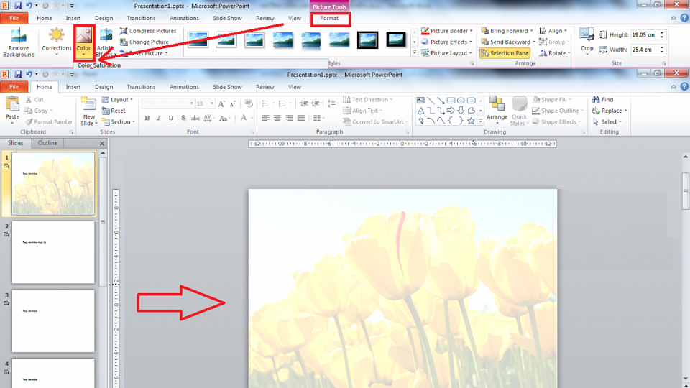Viewport: 690px width, 388px height.
Task: Click the Cut command
Action: click(x=34, y=99)
